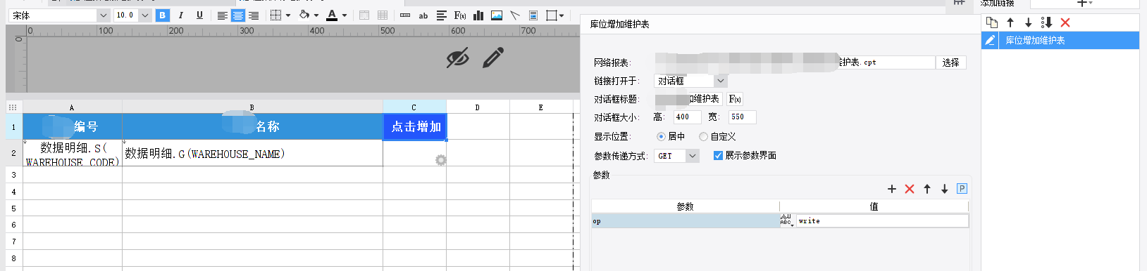Viewport: 1147px width, 271px height.
Task: Uncheck the 展示参数界面 checkbox
Action: click(718, 155)
